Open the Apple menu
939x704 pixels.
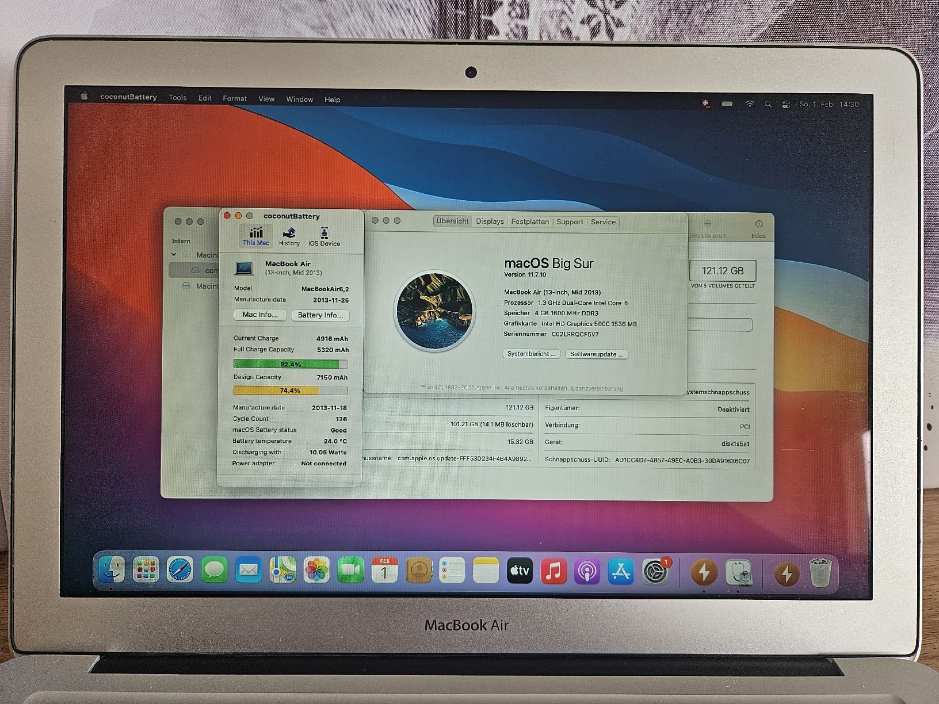pos(84,97)
